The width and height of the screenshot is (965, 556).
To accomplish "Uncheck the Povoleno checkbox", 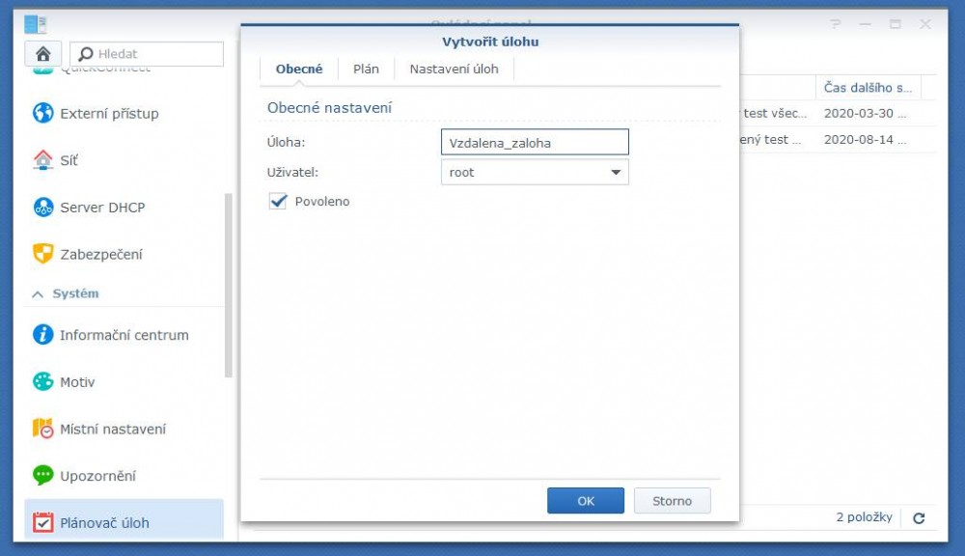I will point(279,202).
